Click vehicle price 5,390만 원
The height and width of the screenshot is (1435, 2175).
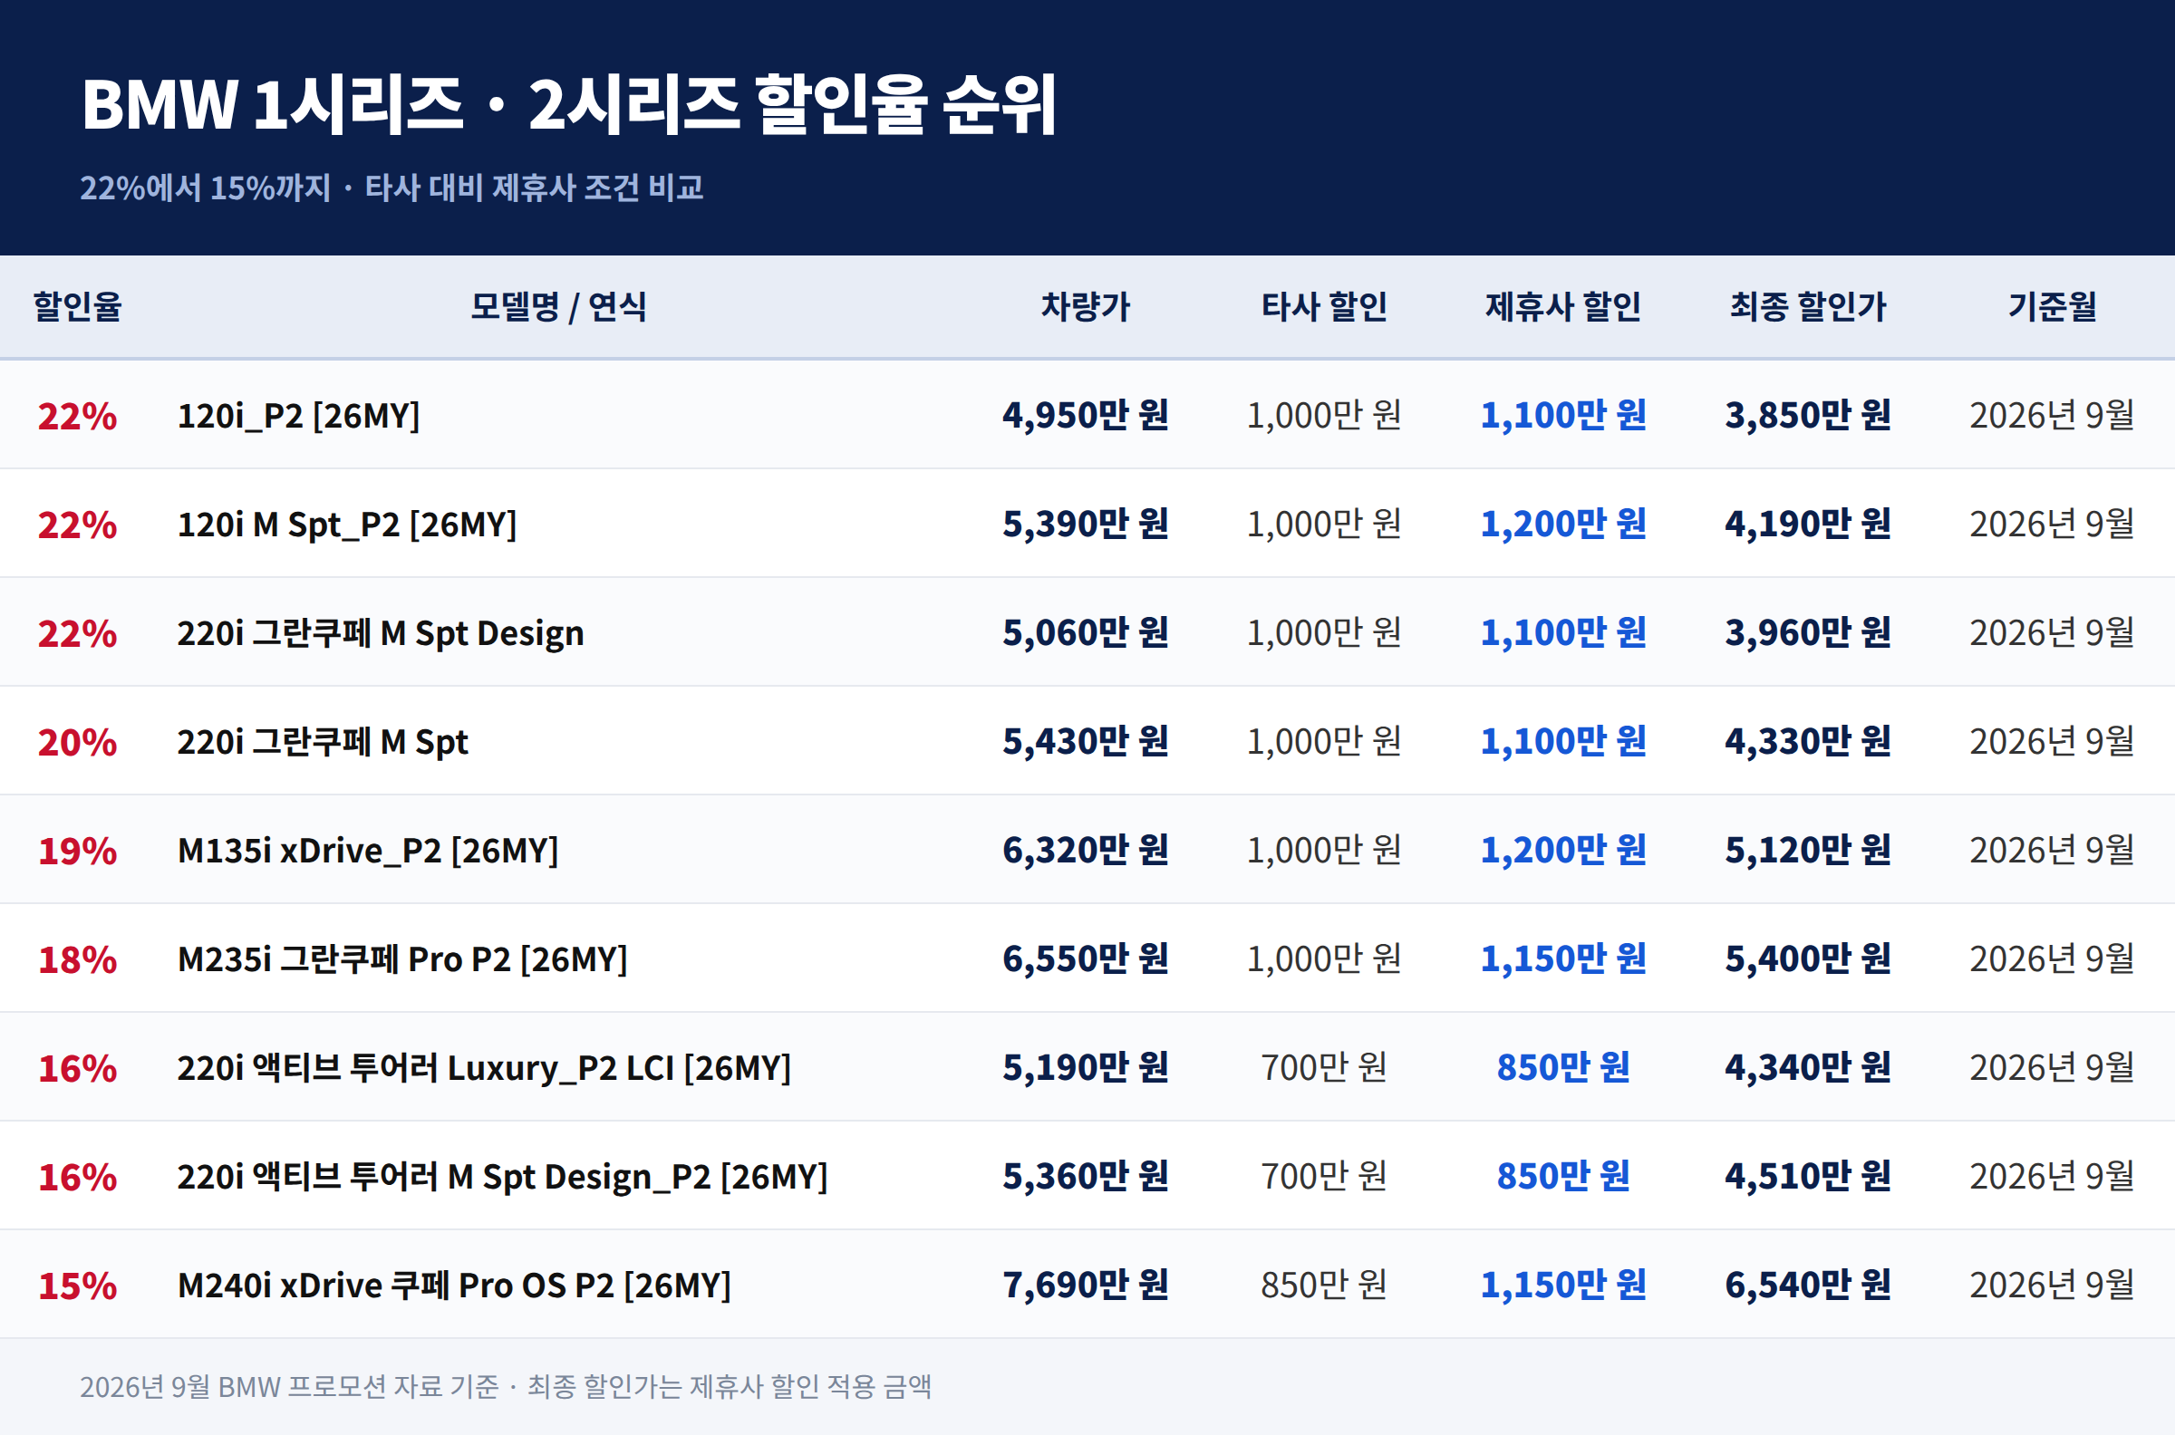(x=1086, y=525)
